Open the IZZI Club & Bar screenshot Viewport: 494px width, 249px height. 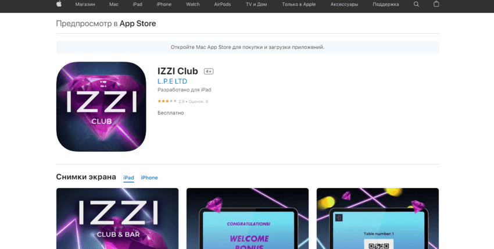pos(117,218)
